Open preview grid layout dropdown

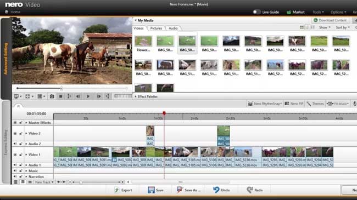[41, 96]
